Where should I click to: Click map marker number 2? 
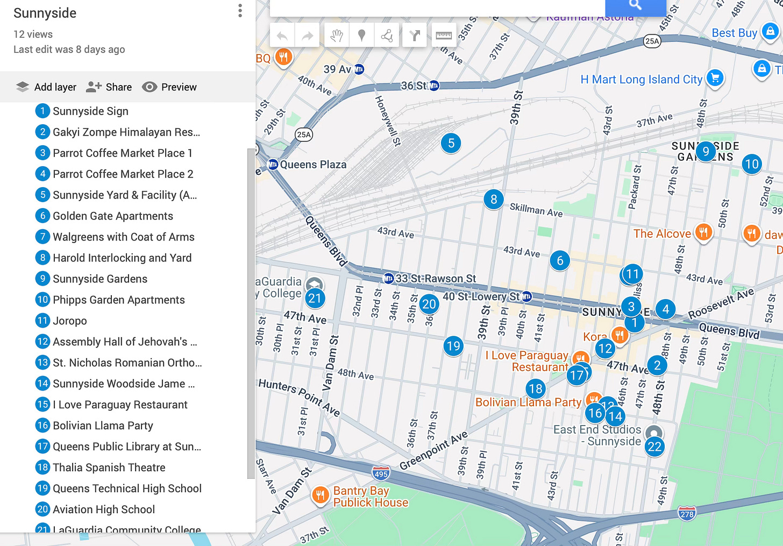click(657, 366)
